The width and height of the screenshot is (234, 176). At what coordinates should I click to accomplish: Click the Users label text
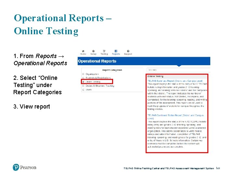click(x=88, y=90)
